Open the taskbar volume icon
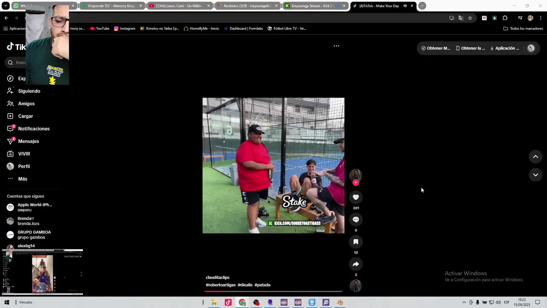Image resolution: width=547 pixels, height=308 pixels. (498, 302)
